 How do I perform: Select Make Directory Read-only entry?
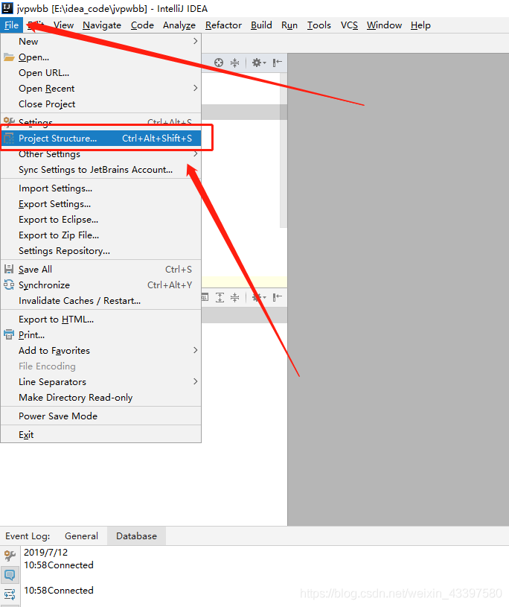point(101,398)
